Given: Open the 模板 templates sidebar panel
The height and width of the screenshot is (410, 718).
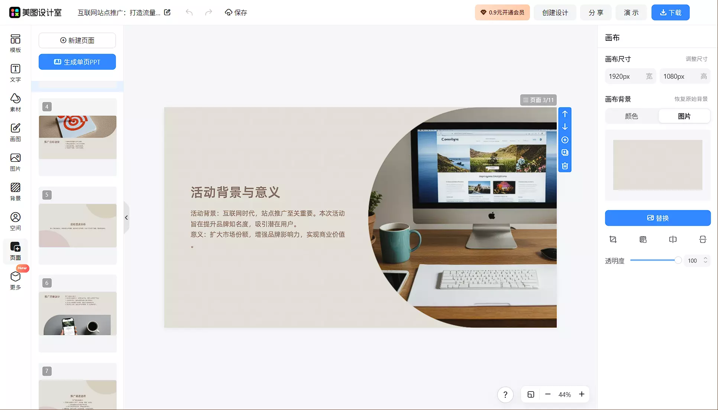Looking at the screenshot, I should pos(15,43).
